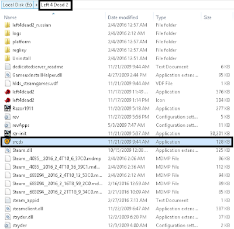Click the Steam.dll file icon
This screenshot has height=229, width=234.
[8, 150]
